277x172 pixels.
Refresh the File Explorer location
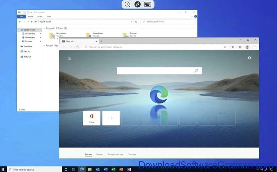tap(136, 22)
